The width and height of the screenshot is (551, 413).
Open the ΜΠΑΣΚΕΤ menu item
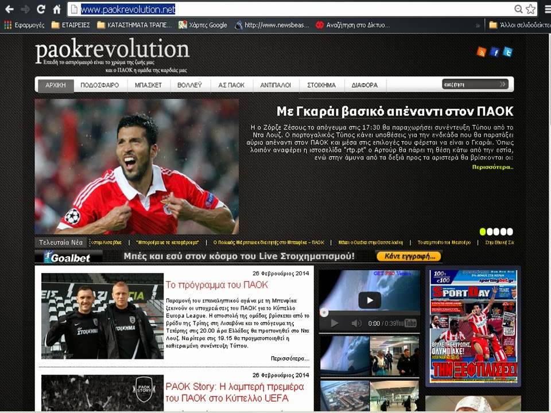click(148, 85)
